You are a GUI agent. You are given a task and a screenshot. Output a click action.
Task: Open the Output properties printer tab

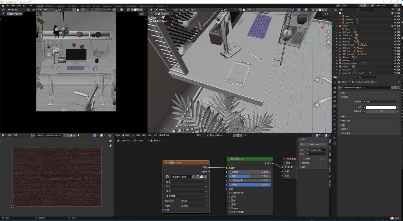point(334,92)
